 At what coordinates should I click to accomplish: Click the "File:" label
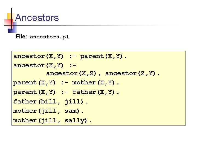point(21,36)
